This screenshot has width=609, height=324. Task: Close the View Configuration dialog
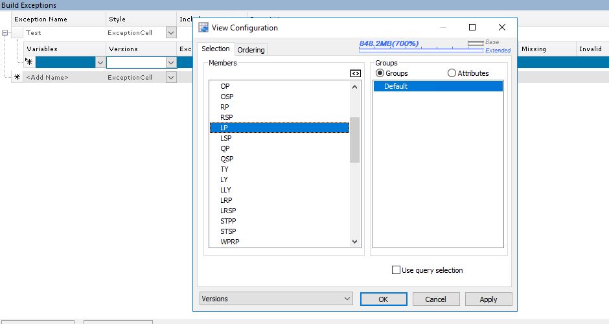[x=502, y=27]
